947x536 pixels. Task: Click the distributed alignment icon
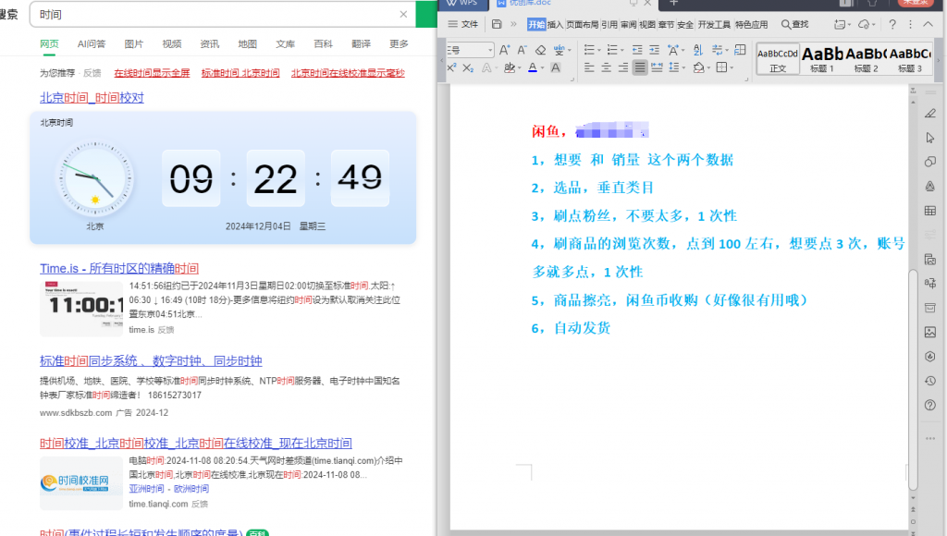pos(658,67)
